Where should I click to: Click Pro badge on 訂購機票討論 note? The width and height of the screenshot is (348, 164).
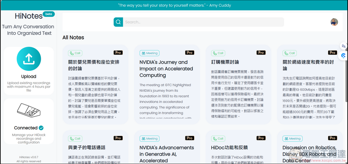click(261, 53)
